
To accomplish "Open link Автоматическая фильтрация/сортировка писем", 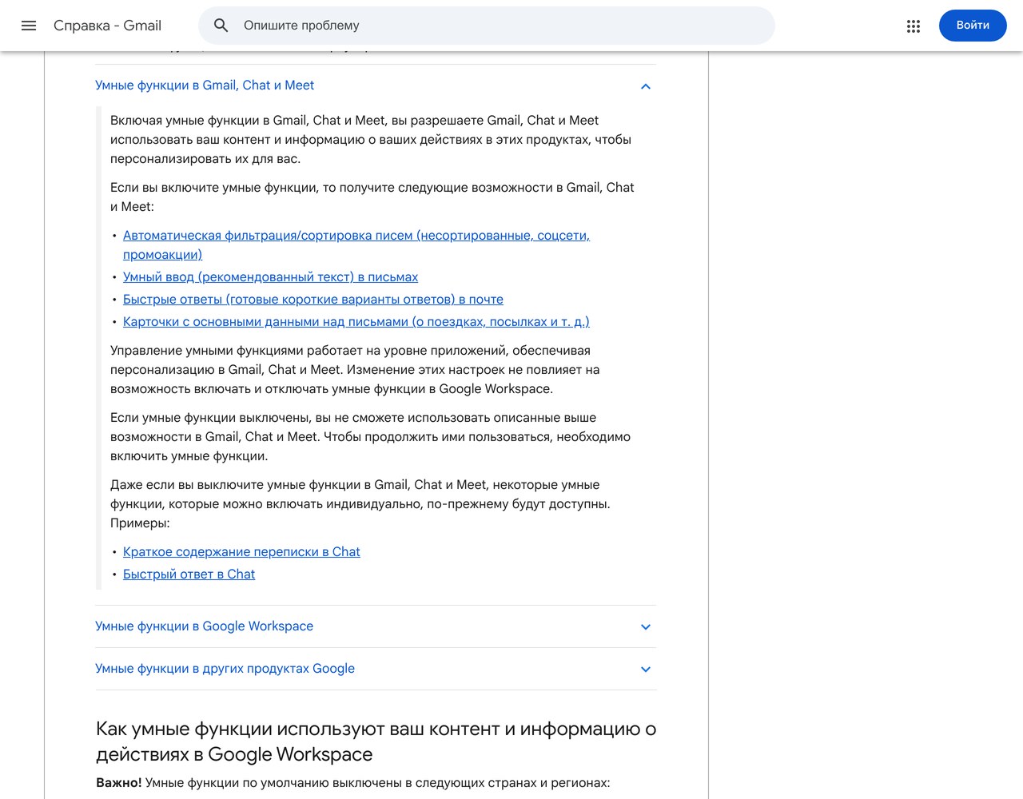I will click(x=356, y=245).
